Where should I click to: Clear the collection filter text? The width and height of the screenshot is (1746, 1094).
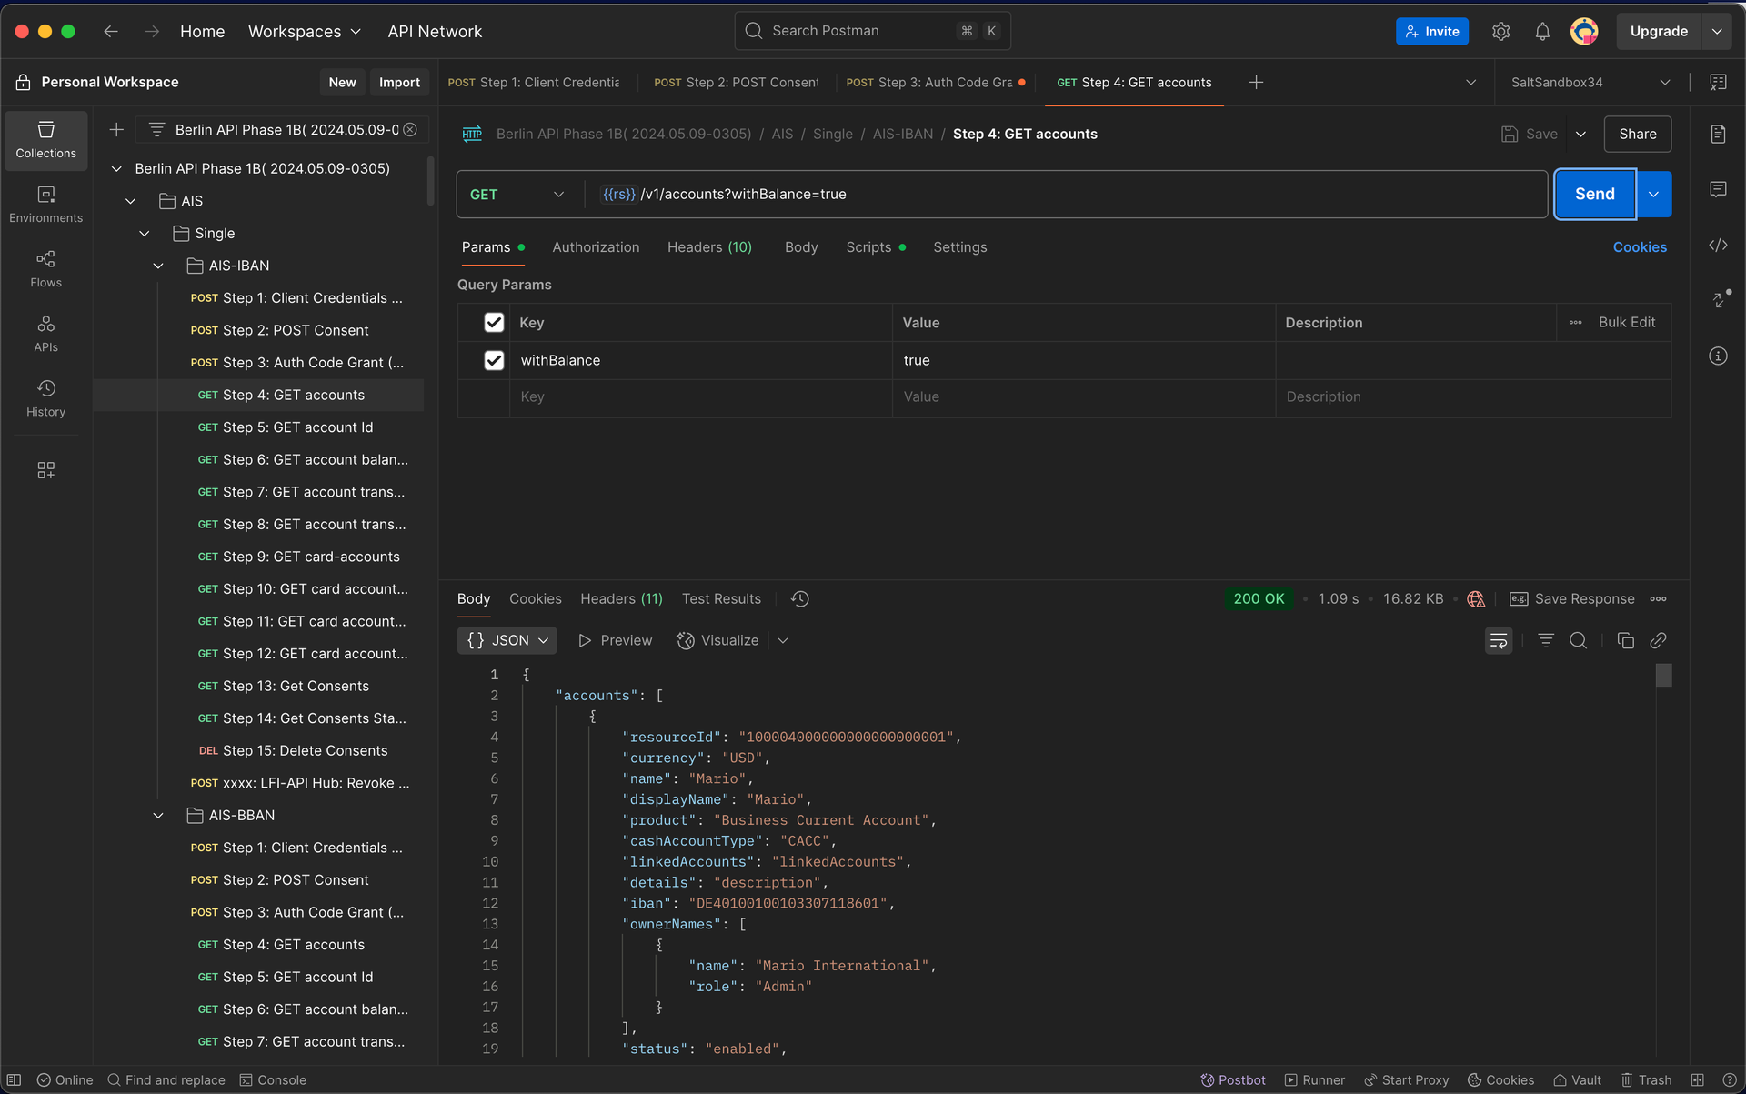tap(410, 130)
